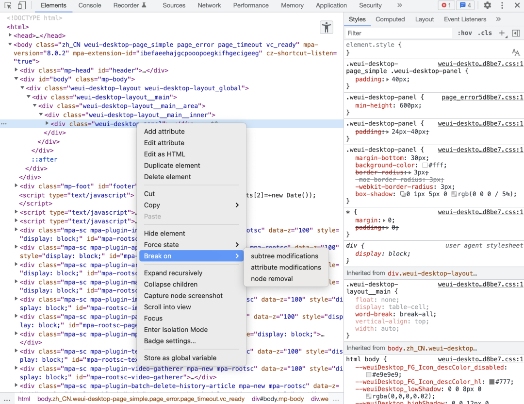Switch to the Console tab

tap(90, 5)
